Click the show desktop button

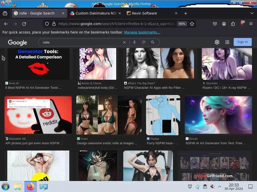[250, 186]
